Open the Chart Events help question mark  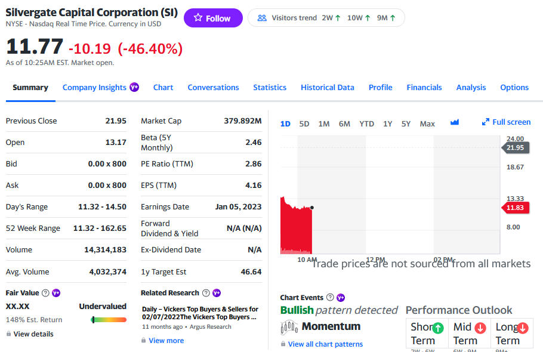pos(331,297)
